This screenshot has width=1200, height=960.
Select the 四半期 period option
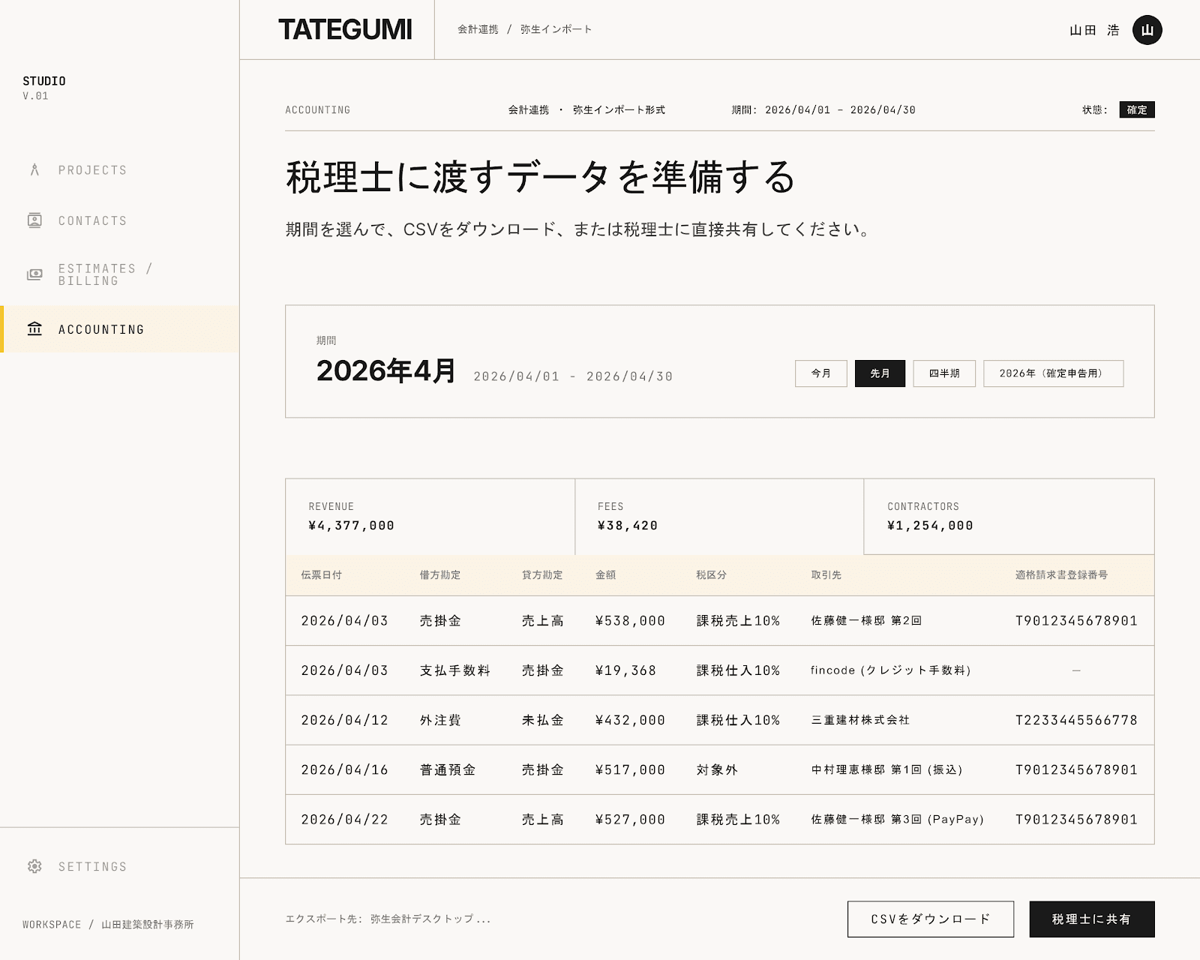944,373
